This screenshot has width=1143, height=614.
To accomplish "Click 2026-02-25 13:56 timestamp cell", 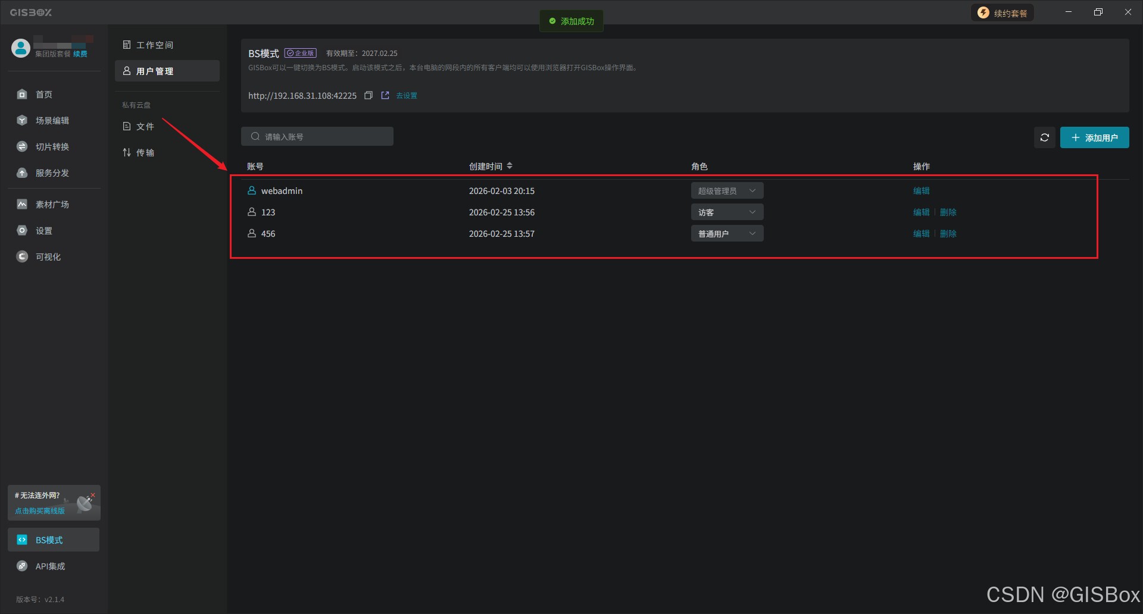I will (502, 212).
